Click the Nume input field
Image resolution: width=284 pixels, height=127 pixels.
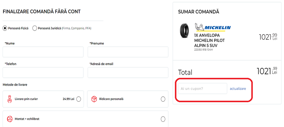click(43, 52)
